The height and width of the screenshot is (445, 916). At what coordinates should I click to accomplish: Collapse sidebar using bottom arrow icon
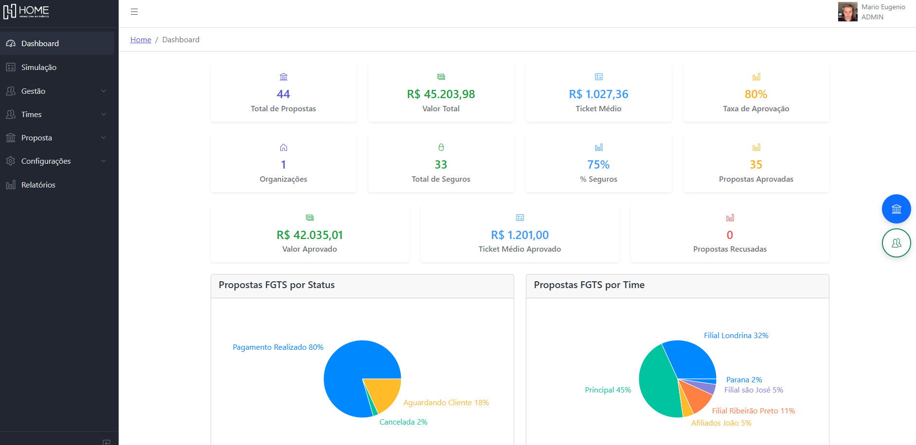(107, 442)
